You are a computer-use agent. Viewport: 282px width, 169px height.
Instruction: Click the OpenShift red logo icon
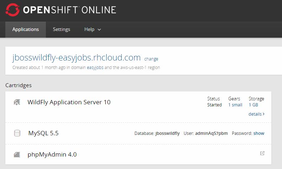point(12,10)
